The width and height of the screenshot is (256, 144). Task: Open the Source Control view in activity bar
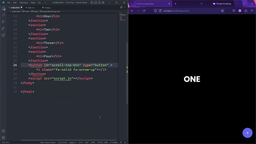3,22
